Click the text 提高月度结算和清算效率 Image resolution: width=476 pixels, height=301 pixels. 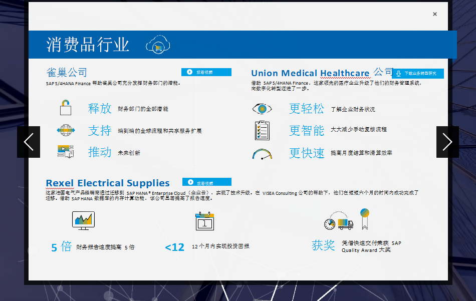pyautogui.click(x=361, y=153)
